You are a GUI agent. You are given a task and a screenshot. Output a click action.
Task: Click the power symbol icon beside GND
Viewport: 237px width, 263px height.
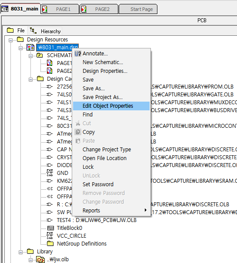click(50, 173)
